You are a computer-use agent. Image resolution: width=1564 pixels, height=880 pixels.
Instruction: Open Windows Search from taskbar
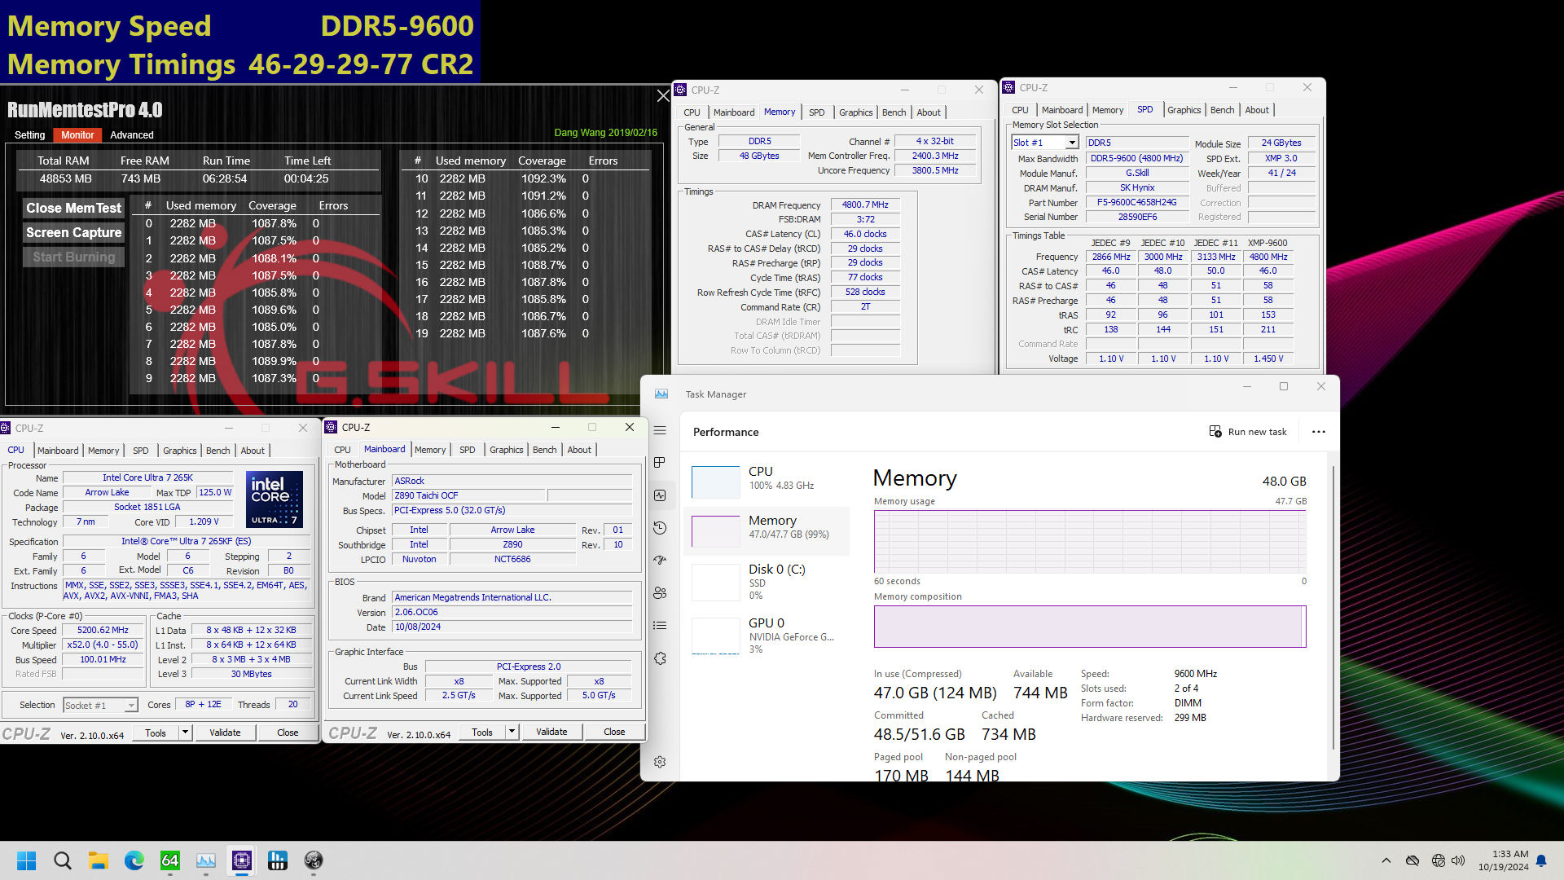pyautogui.click(x=62, y=860)
